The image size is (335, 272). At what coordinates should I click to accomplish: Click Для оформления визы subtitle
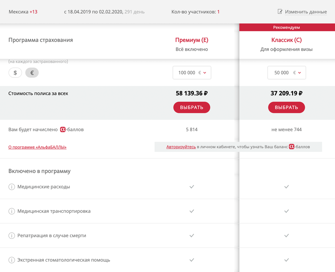pyautogui.click(x=286, y=49)
